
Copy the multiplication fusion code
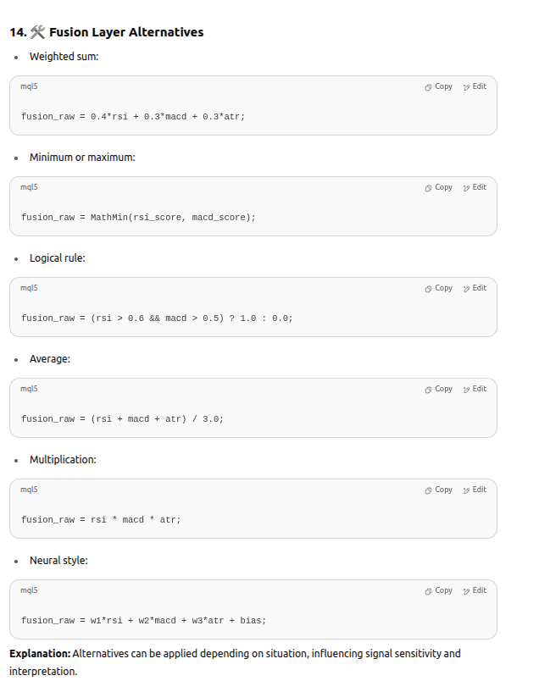pos(439,490)
